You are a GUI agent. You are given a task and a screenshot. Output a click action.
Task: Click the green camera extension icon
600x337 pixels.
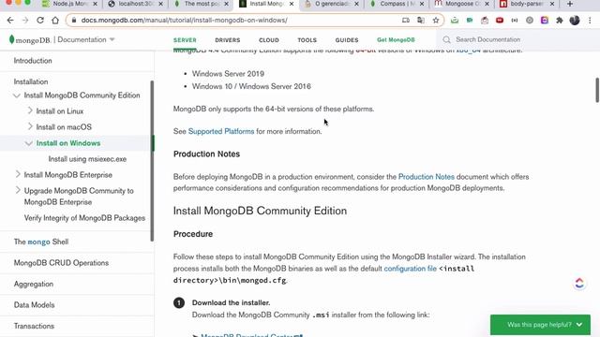(470, 21)
